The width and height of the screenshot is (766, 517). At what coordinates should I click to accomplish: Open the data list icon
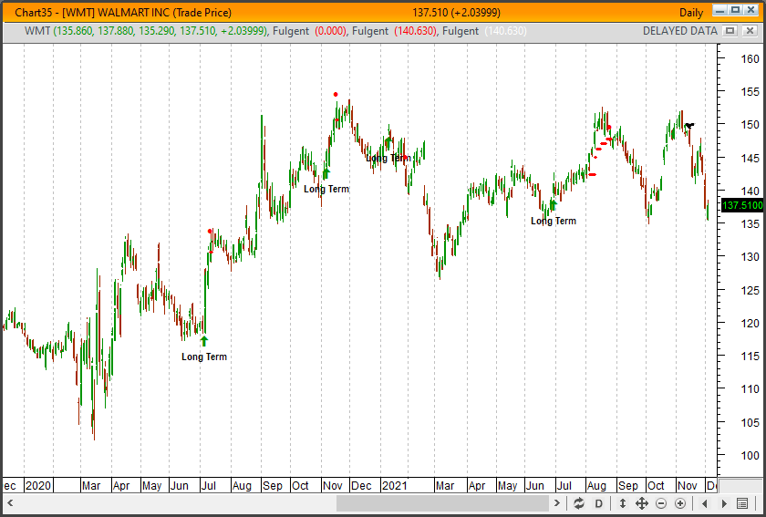[742, 503]
